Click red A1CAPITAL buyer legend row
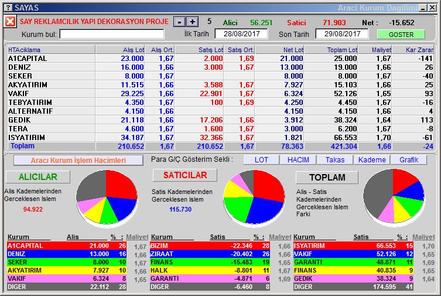The height and width of the screenshot is (296, 441). coord(67,246)
